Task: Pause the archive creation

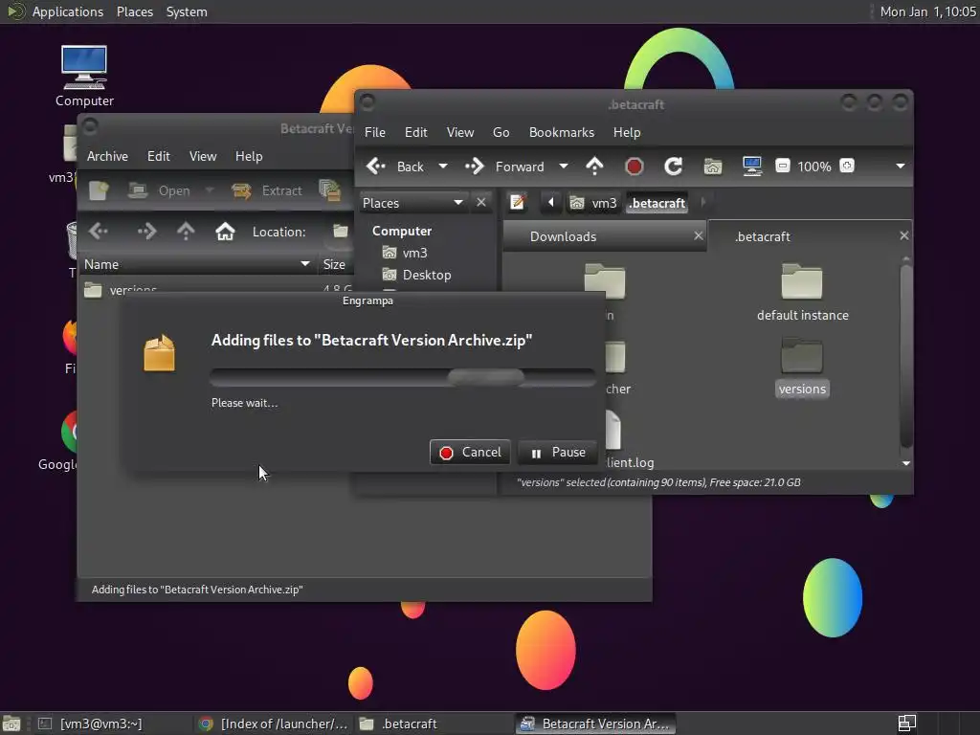Action: point(558,452)
